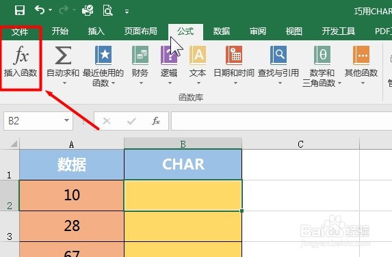
Task: Undo the last action
Action: point(40,10)
